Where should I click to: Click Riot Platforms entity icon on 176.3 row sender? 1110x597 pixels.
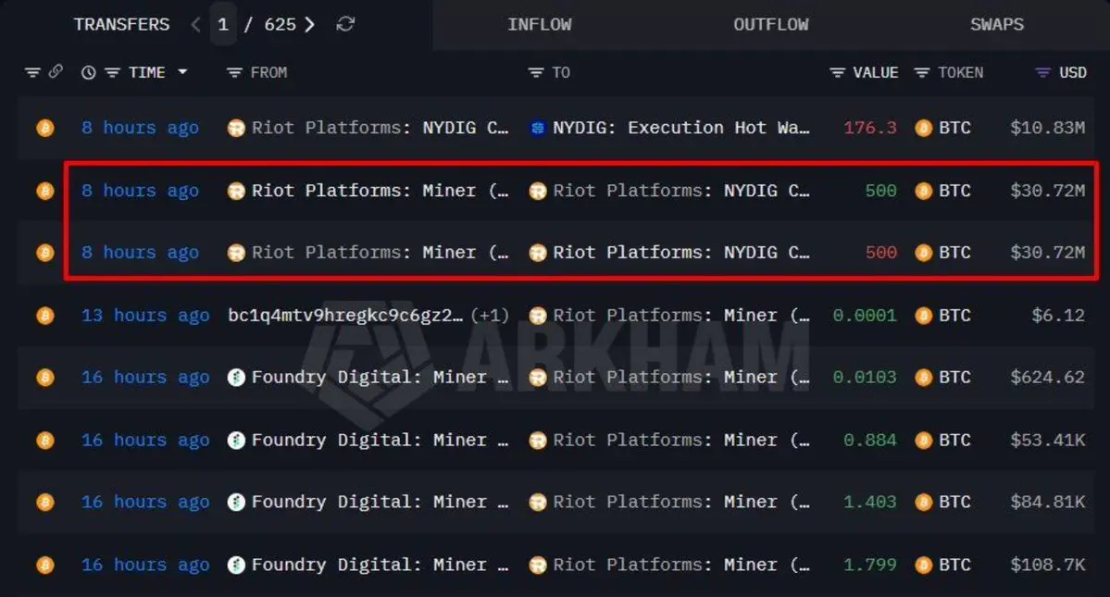[x=236, y=128]
